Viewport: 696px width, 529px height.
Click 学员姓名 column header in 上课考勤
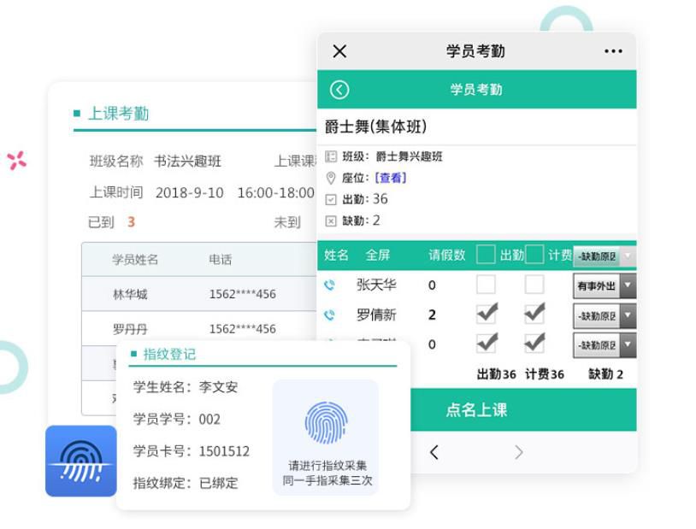pos(135,260)
